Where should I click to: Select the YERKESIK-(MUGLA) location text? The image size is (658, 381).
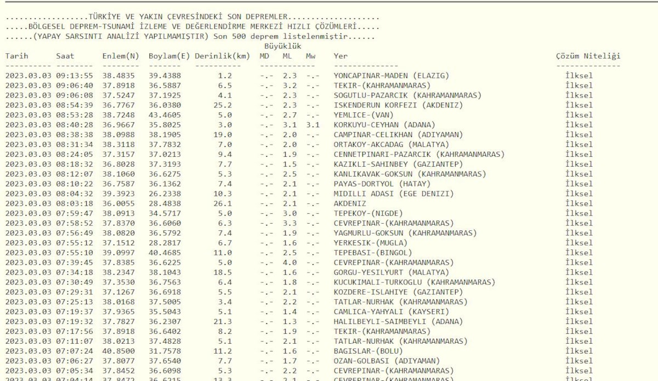(370, 243)
